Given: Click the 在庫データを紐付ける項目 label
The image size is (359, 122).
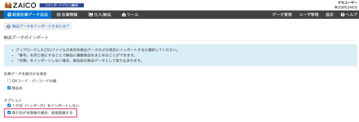Looking at the screenshot, I should (x=25, y=74).
